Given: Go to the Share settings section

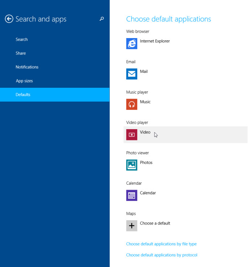Looking at the screenshot, I should tap(21, 53).
